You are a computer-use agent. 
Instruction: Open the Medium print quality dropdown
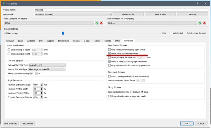coord(152,23)
